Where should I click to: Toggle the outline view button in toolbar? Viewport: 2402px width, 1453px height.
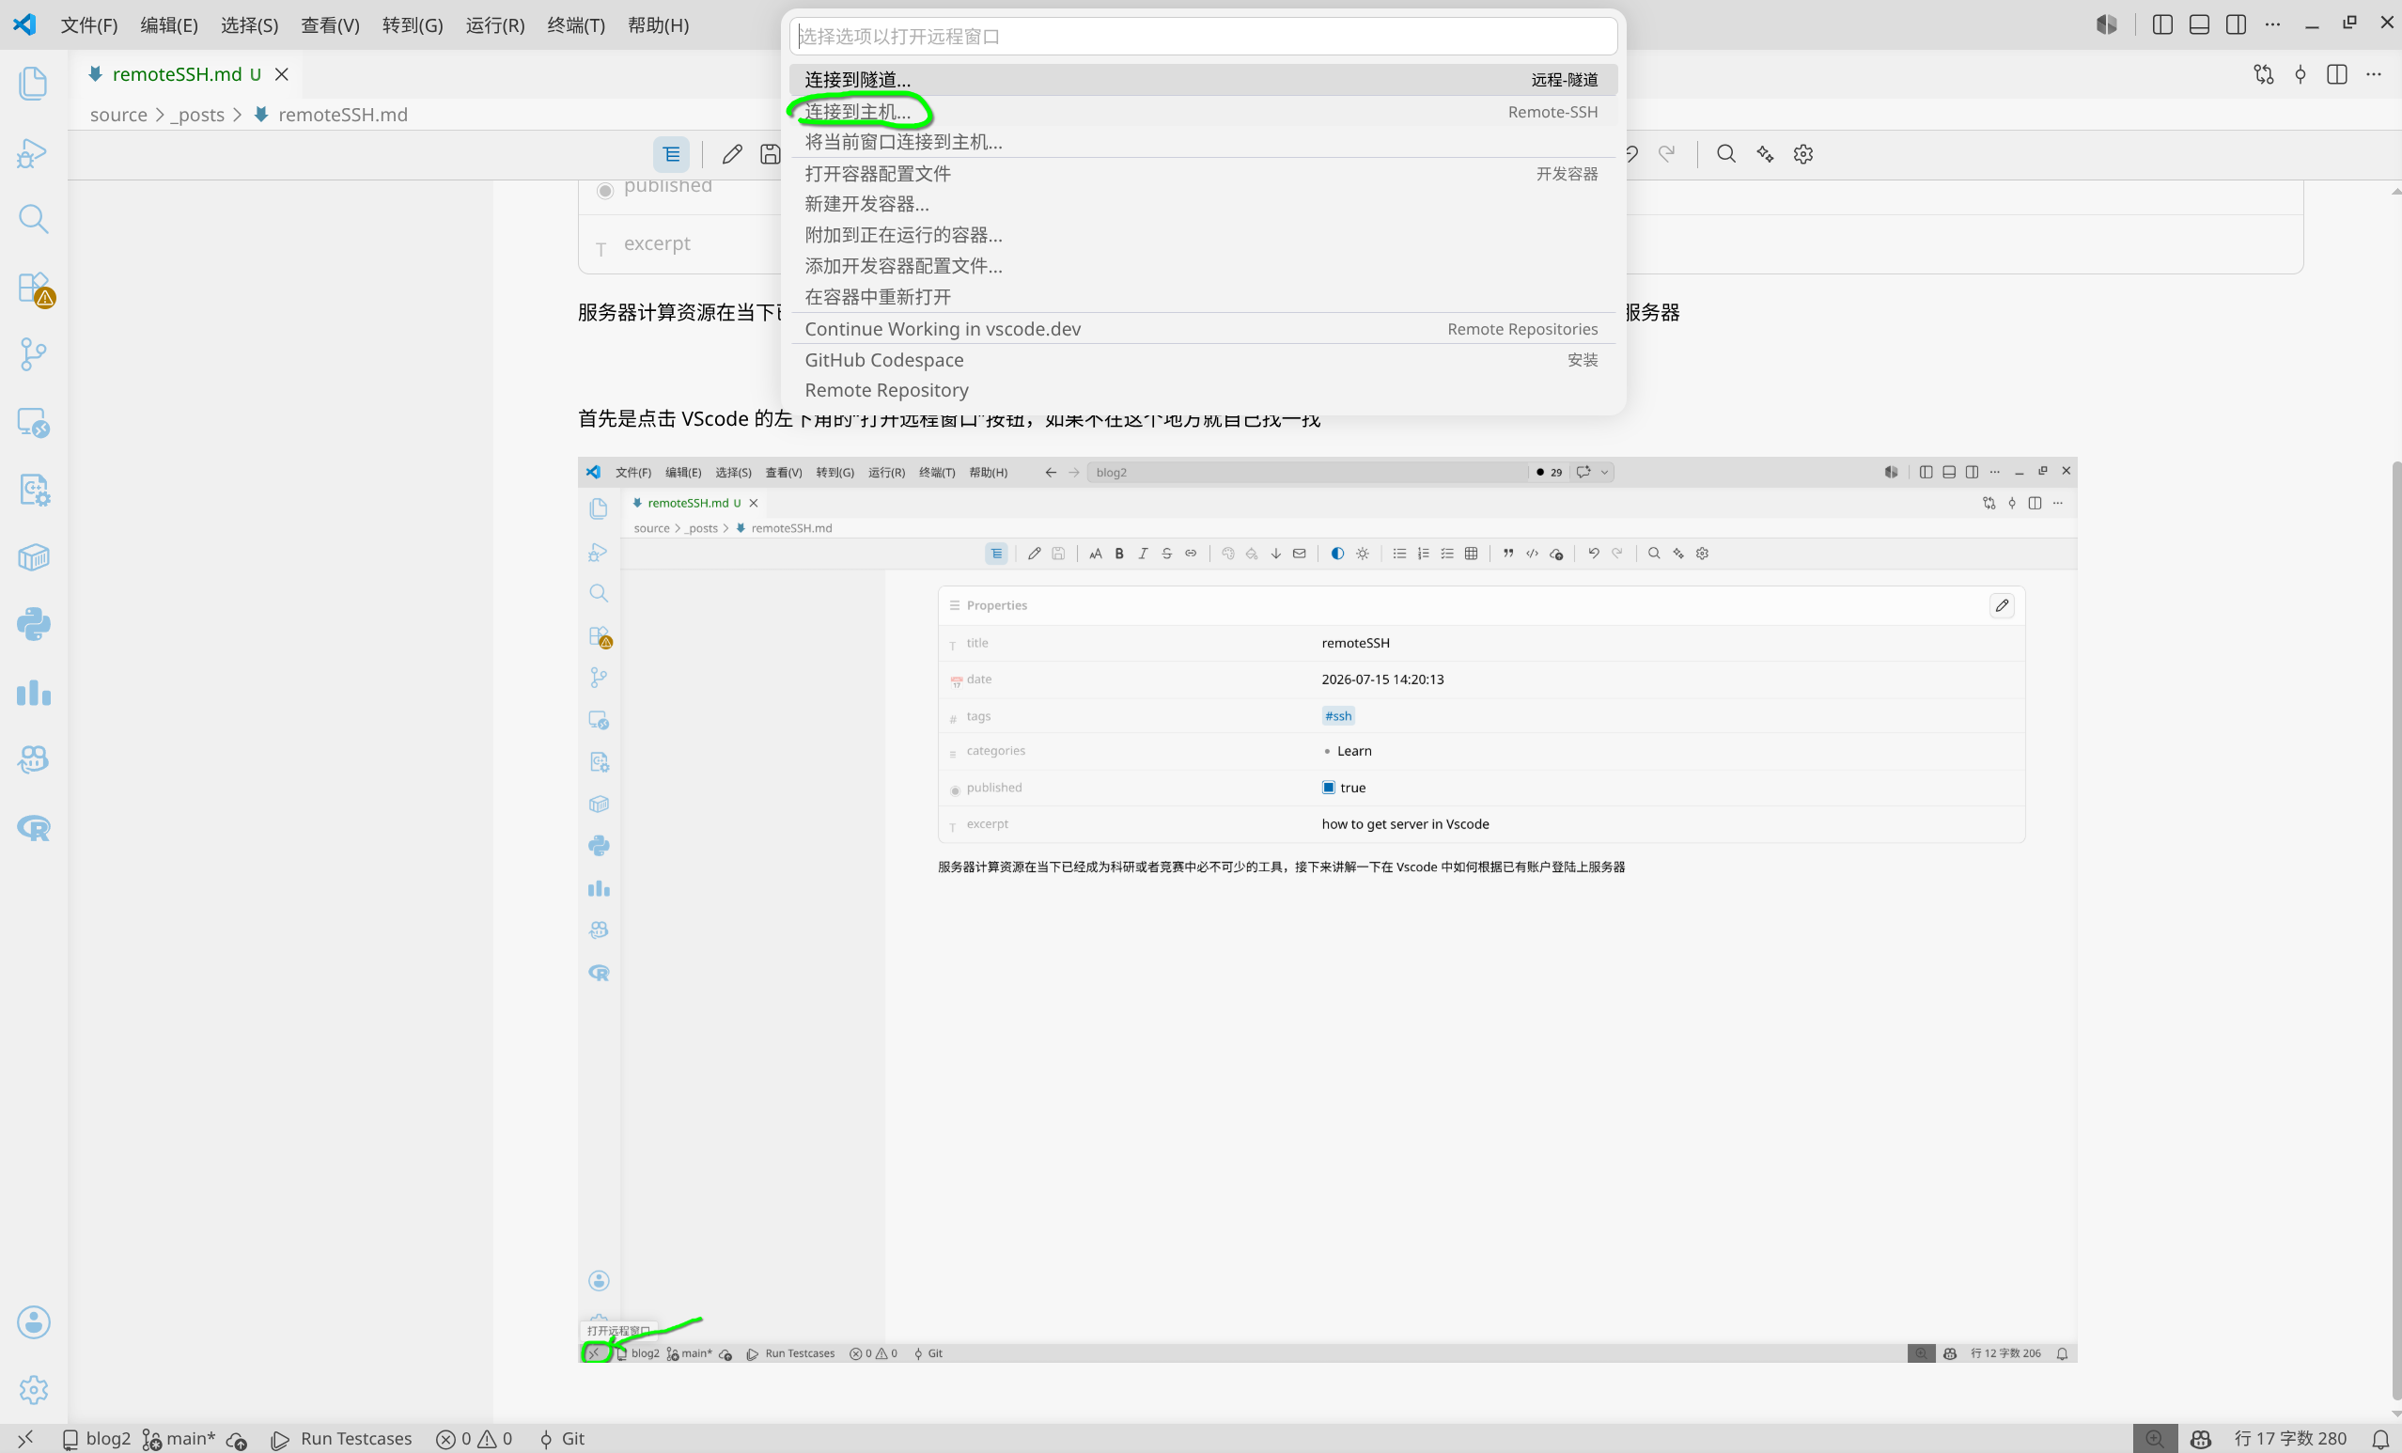[x=672, y=154]
